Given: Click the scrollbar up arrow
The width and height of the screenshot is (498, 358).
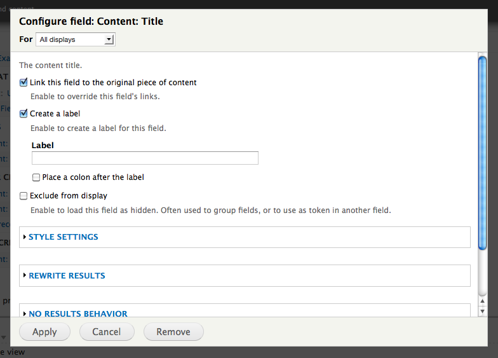Looking at the screenshot, I should point(482,301).
